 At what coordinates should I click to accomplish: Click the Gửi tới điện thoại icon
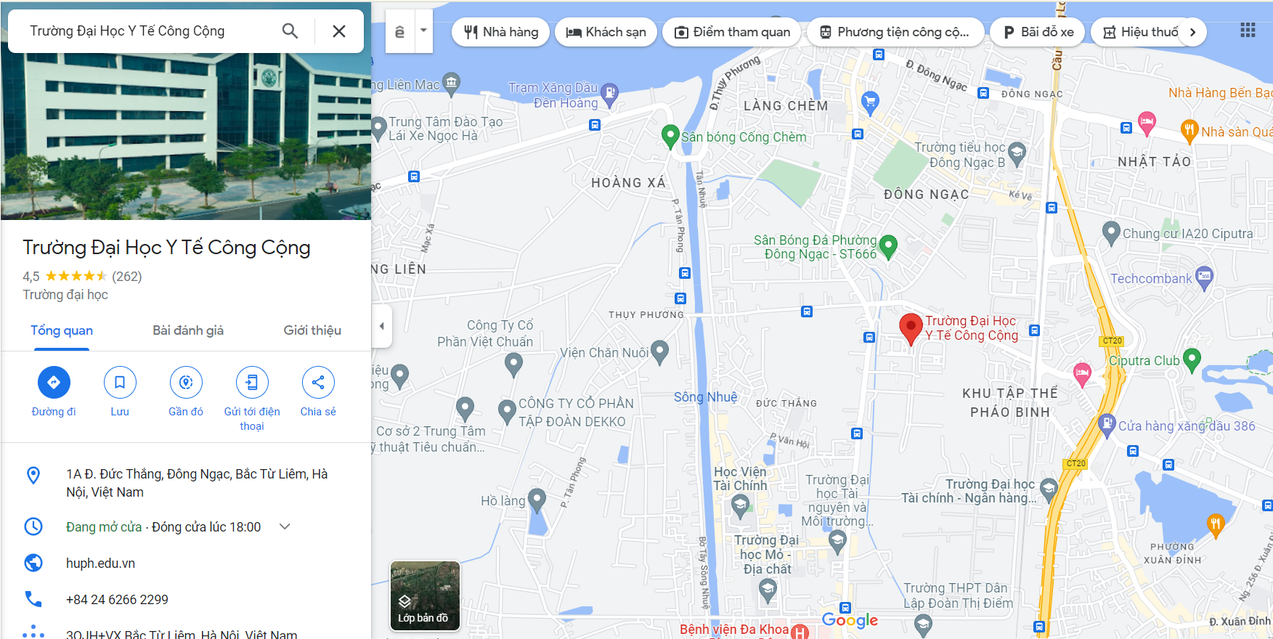point(252,382)
